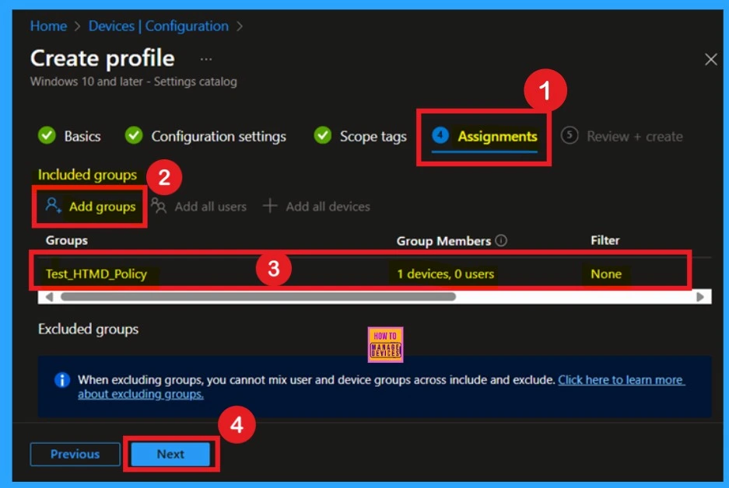Click the Next button
This screenshot has width=729, height=488.
(170, 454)
